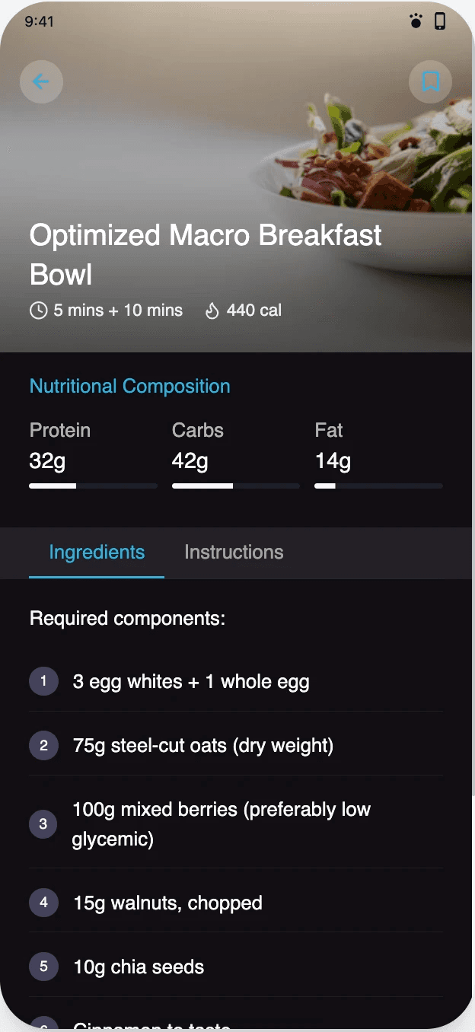
Task: Select ingredient number 1 badge
Action: pos(43,681)
